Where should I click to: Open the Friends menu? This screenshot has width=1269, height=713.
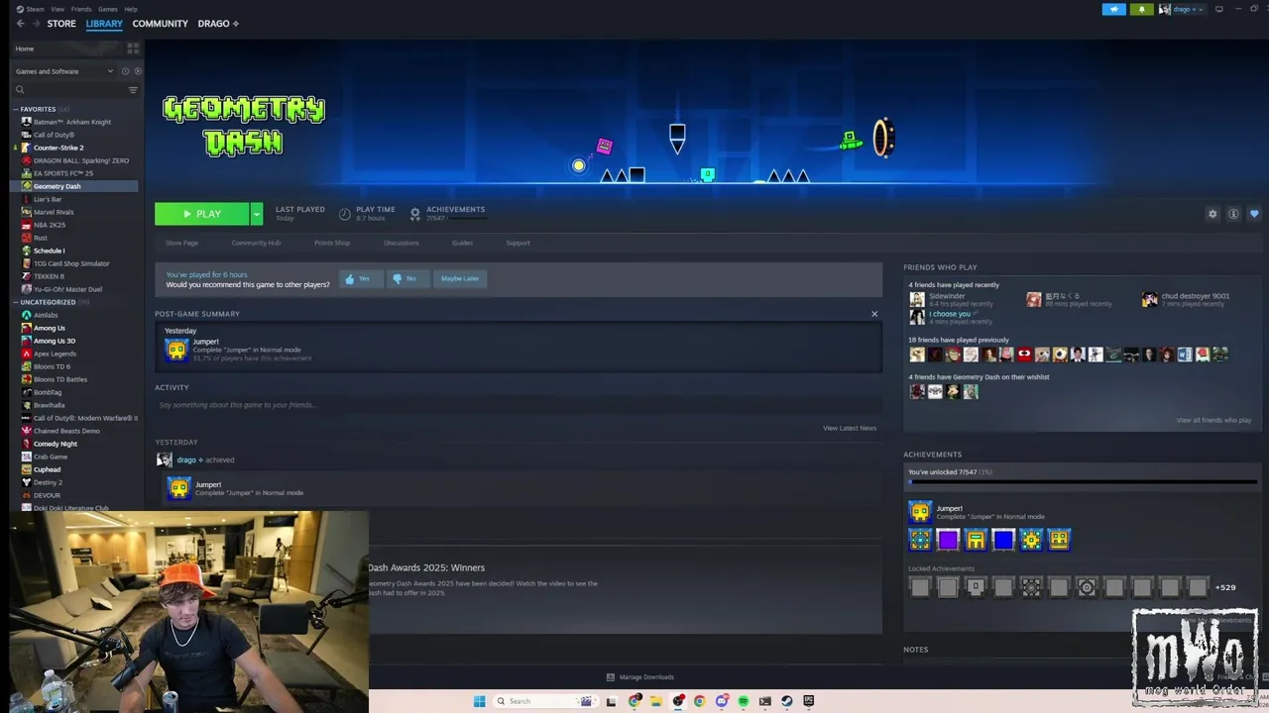[81, 9]
